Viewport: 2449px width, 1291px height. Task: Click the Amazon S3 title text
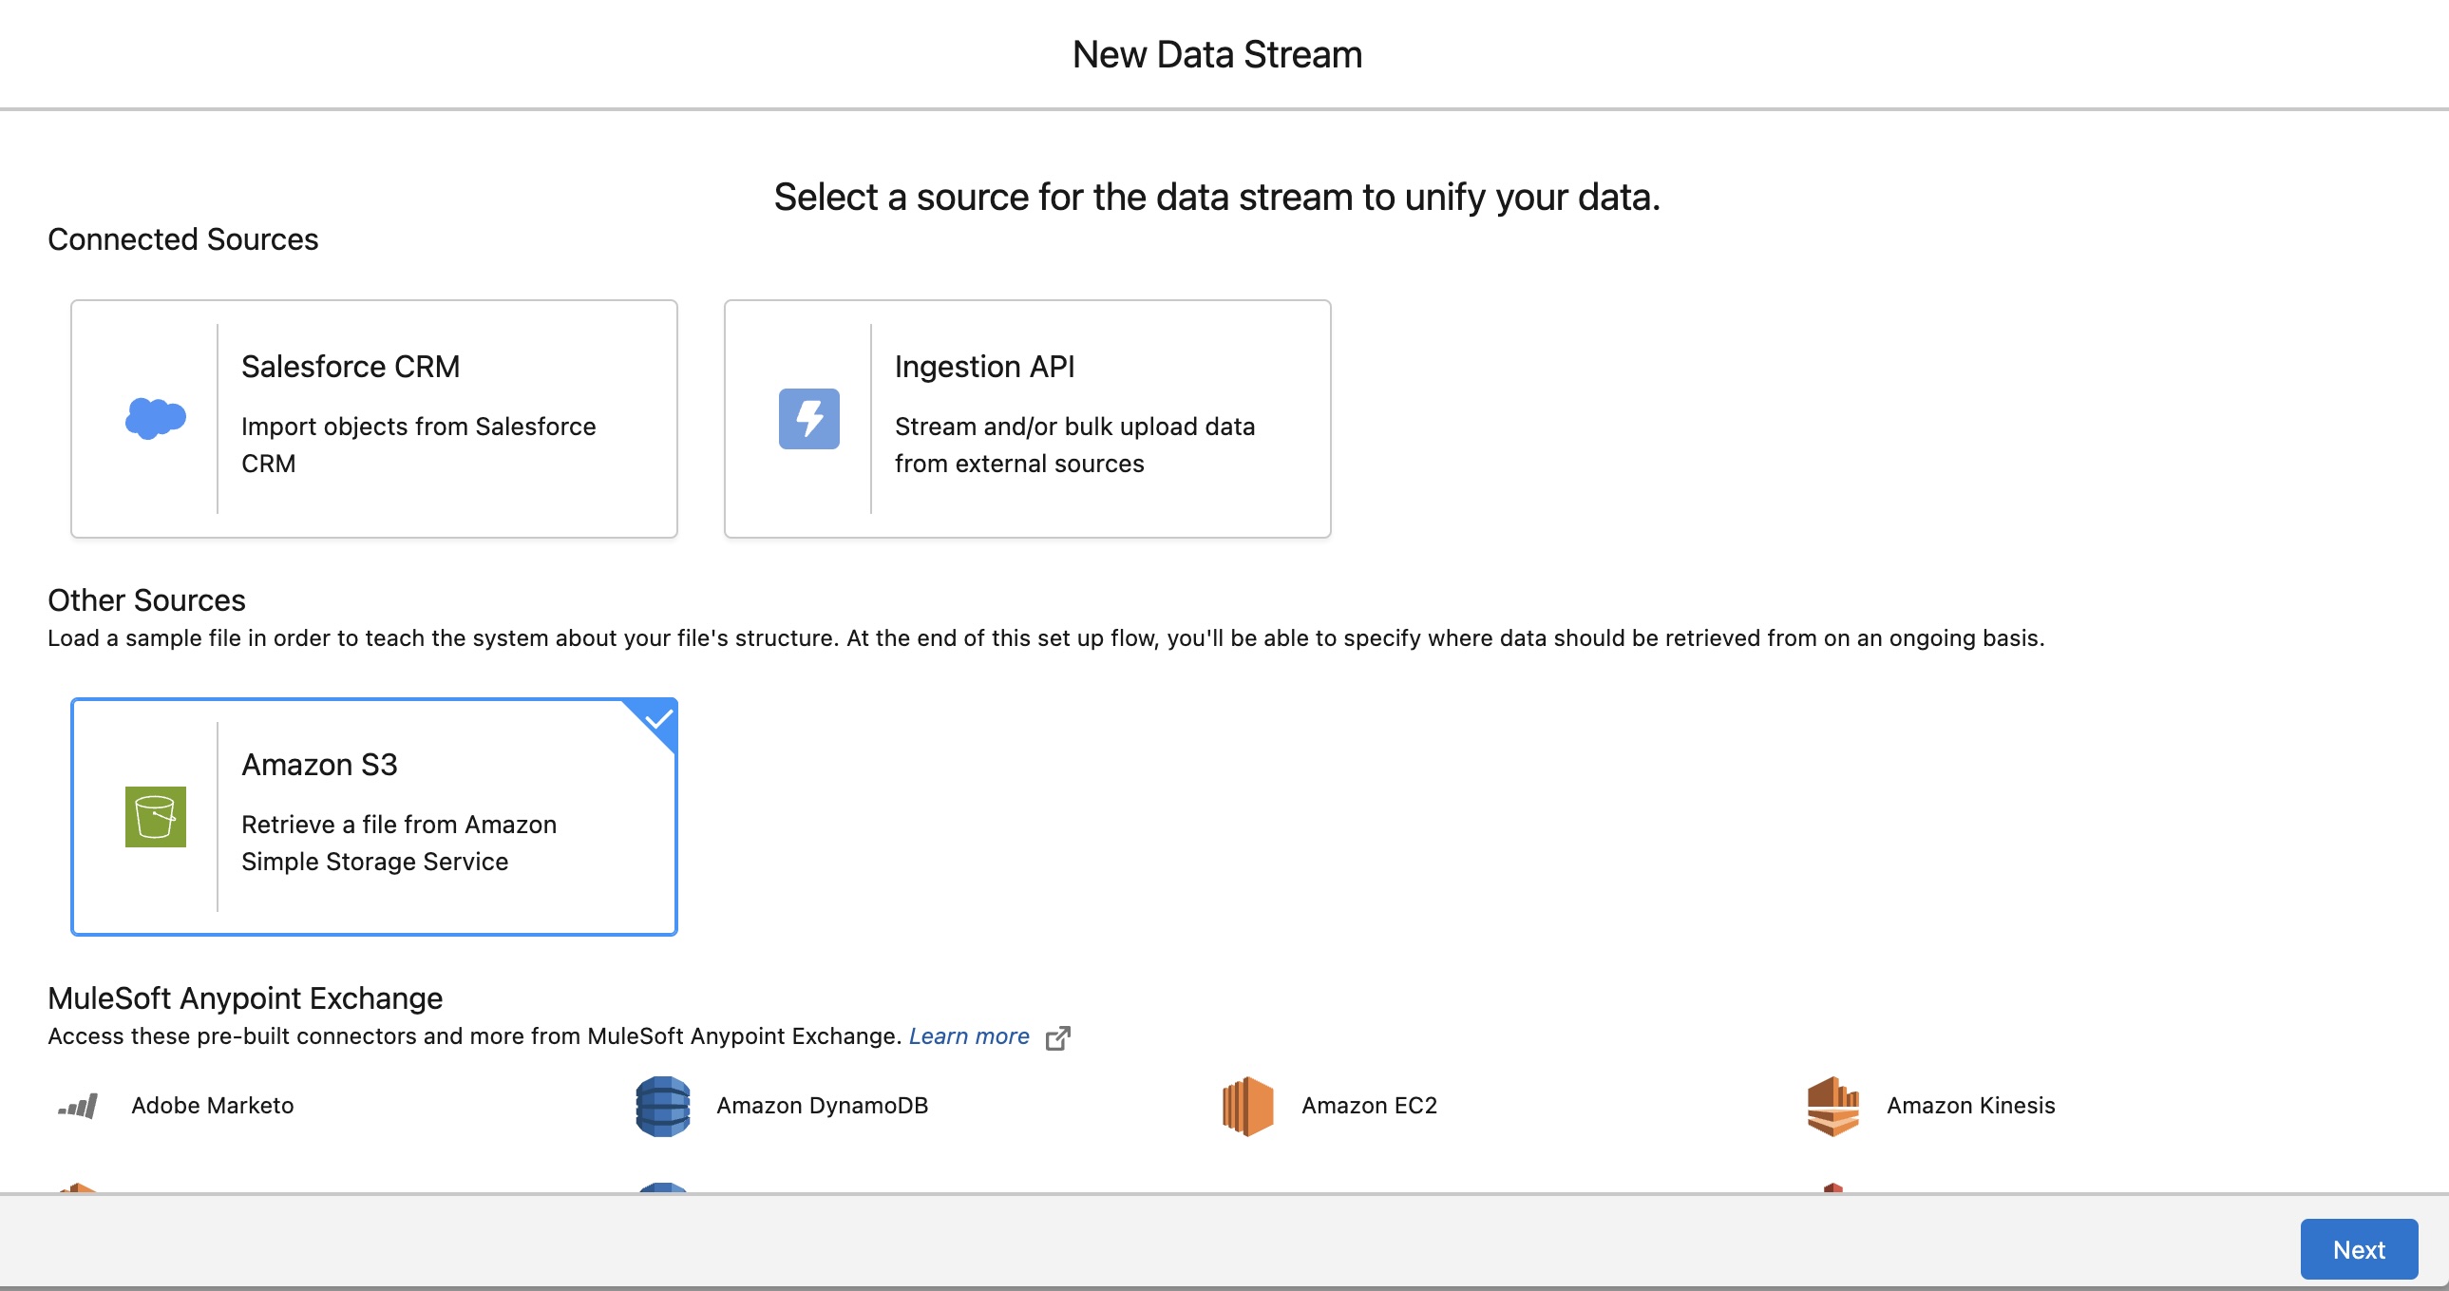click(x=319, y=766)
